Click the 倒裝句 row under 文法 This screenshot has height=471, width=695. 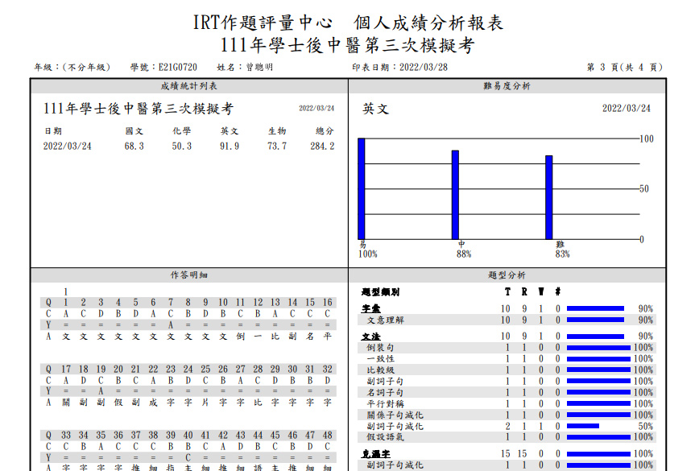pos(385,348)
